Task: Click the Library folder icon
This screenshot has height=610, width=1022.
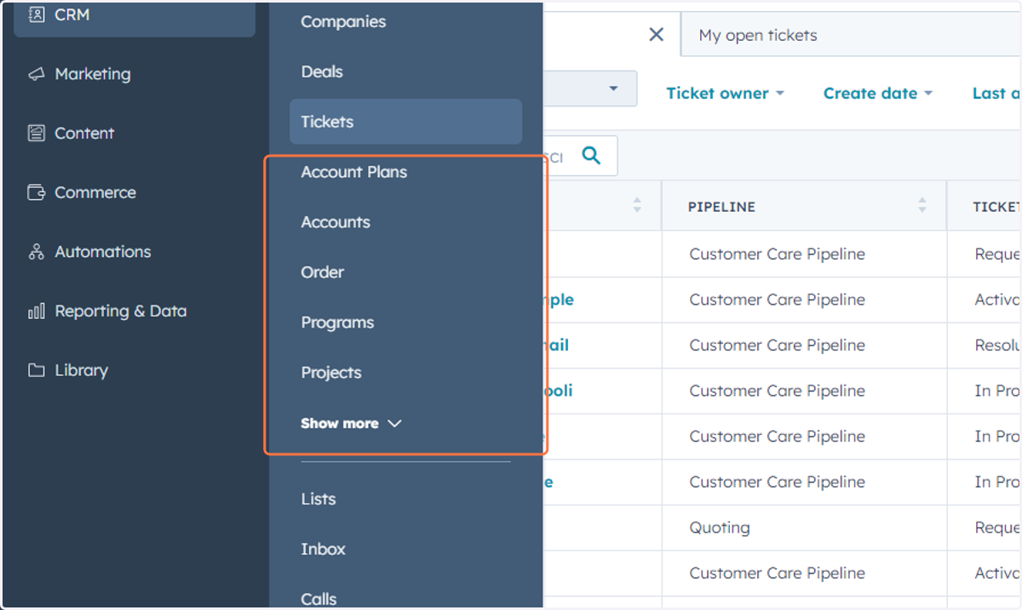Action: pyautogui.click(x=36, y=370)
